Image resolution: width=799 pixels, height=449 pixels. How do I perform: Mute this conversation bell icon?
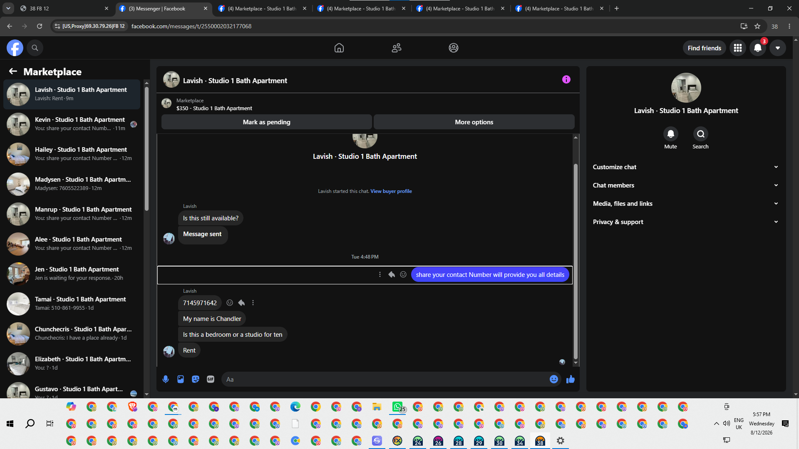pyautogui.click(x=671, y=134)
